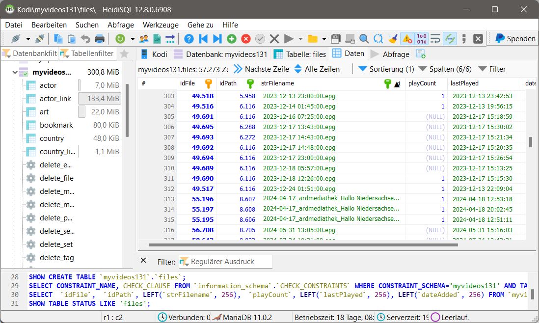Toggle the highlighted green arrows toolbar icon
Screen dimensions: 539x323
click(450, 39)
